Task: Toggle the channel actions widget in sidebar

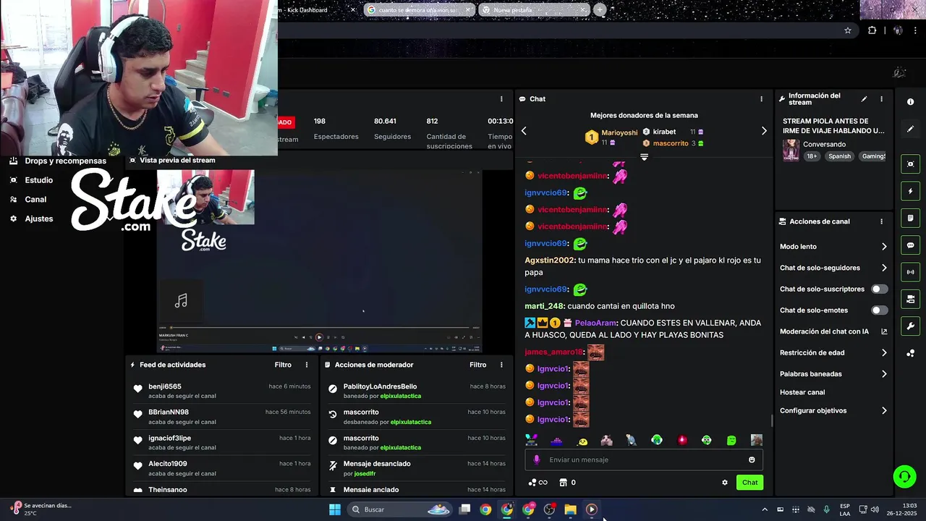Action: coord(910,299)
